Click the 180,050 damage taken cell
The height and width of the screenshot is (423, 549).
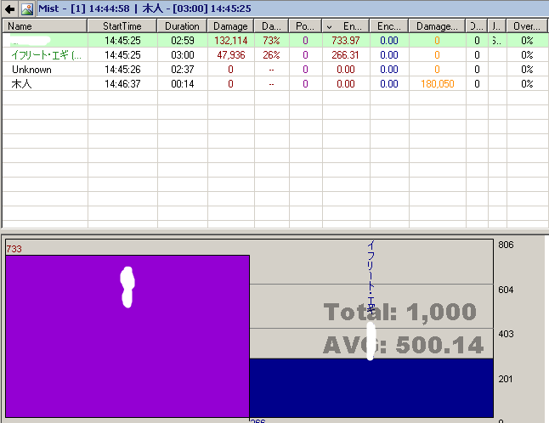coord(438,83)
